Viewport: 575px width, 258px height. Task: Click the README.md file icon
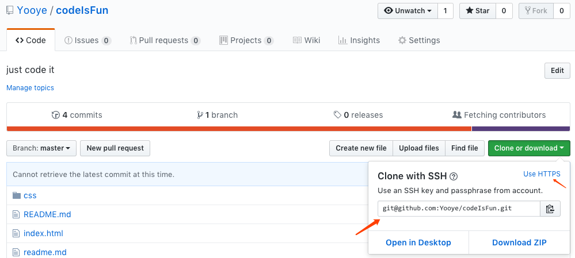point(16,214)
